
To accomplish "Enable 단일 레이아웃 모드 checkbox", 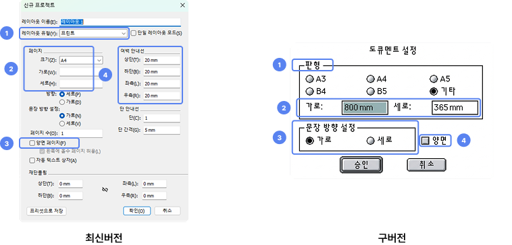I will point(133,33).
